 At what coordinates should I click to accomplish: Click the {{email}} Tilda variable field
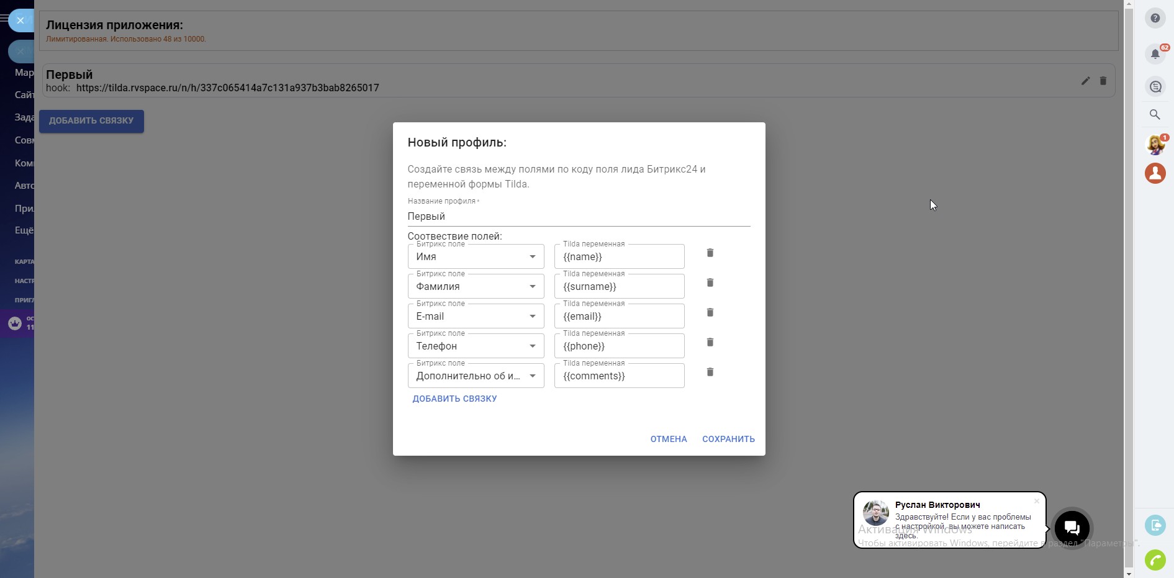[619, 316]
